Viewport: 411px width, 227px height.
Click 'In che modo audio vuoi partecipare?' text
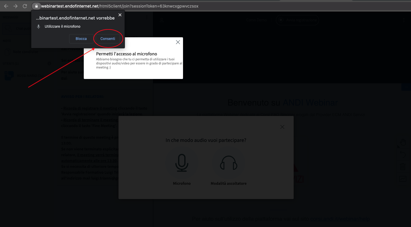[206, 140]
